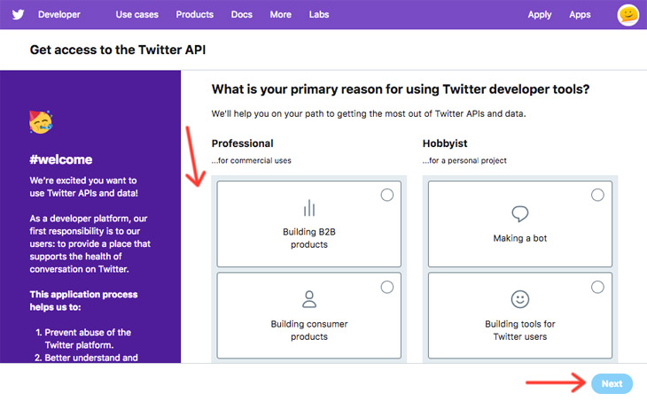The image size is (647, 401).
Task: Open the Labs menu item
Action: [319, 14]
